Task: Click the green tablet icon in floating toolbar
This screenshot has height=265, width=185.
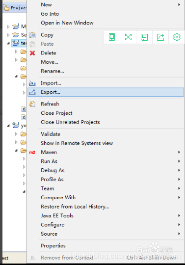Action: click(112, 37)
